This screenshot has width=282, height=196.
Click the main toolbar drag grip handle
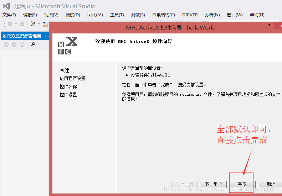[4, 24]
